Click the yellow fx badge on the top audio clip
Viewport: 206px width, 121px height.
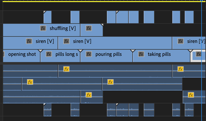click(x=66, y=69)
